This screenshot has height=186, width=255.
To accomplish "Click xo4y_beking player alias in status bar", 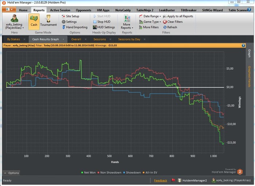I will pyautogui.click(x=231, y=180).
